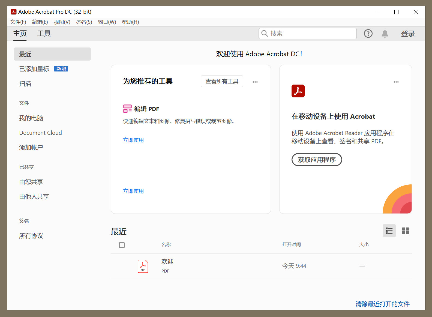Toggle the select-all checkbox in recent list

[x=122, y=245]
